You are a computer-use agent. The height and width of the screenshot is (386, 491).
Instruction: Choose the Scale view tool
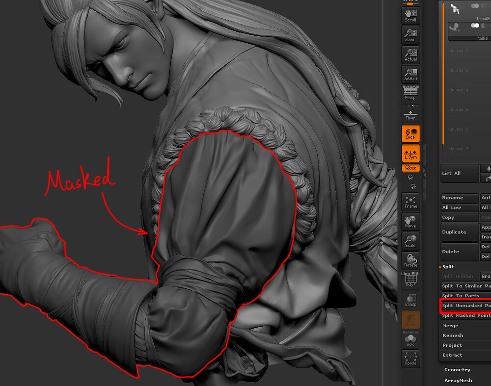410,241
